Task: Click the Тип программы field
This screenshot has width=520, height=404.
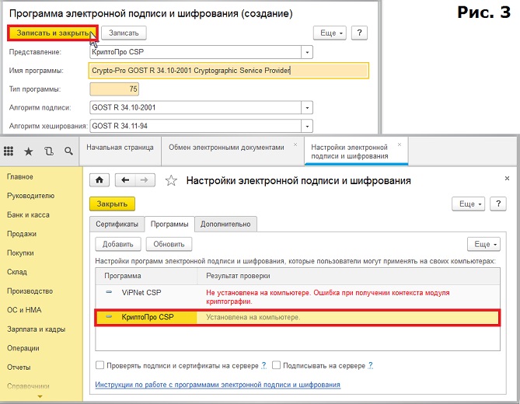Action: pyautogui.click(x=114, y=89)
